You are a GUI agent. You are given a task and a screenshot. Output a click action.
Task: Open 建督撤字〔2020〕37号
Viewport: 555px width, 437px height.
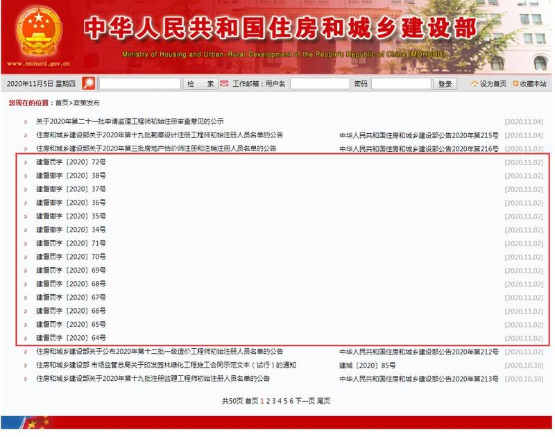pyautogui.click(x=71, y=189)
